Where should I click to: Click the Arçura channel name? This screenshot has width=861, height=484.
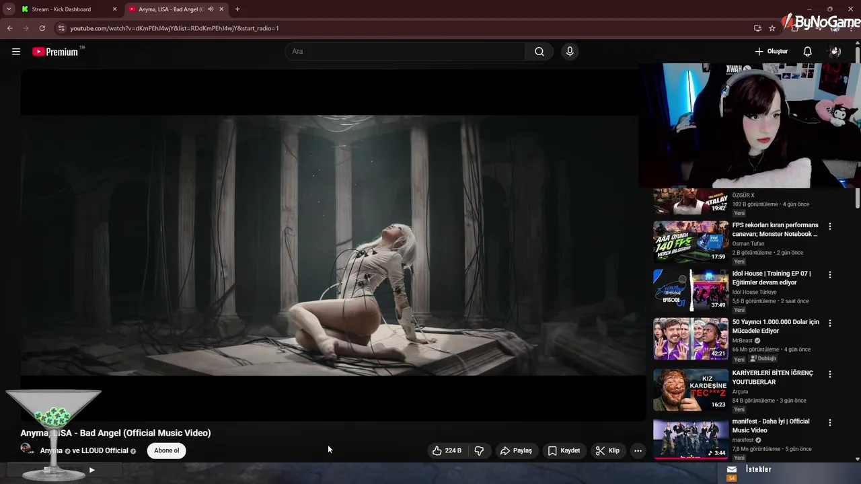coord(741,392)
